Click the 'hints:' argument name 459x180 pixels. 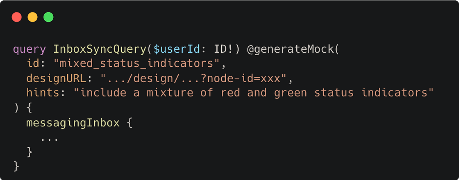coord(46,93)
